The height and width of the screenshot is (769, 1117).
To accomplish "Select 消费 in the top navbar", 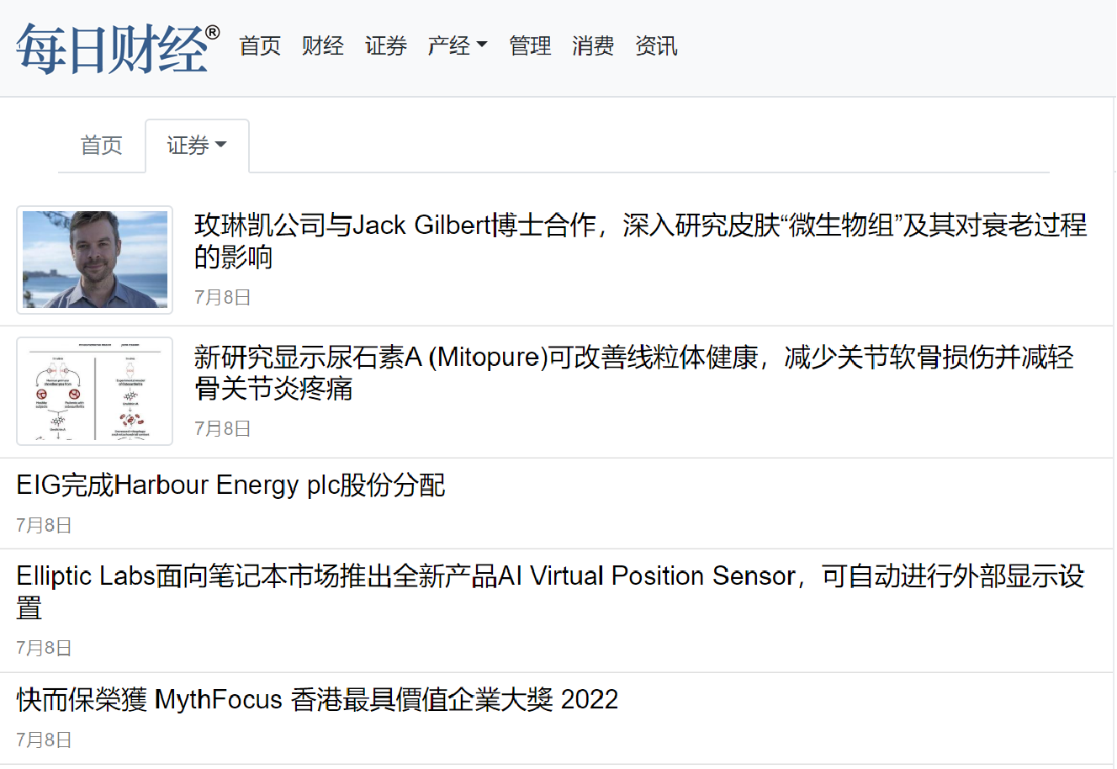I will [x=593, y=45].
